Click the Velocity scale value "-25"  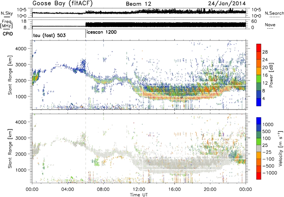click(x=267, y=152)
